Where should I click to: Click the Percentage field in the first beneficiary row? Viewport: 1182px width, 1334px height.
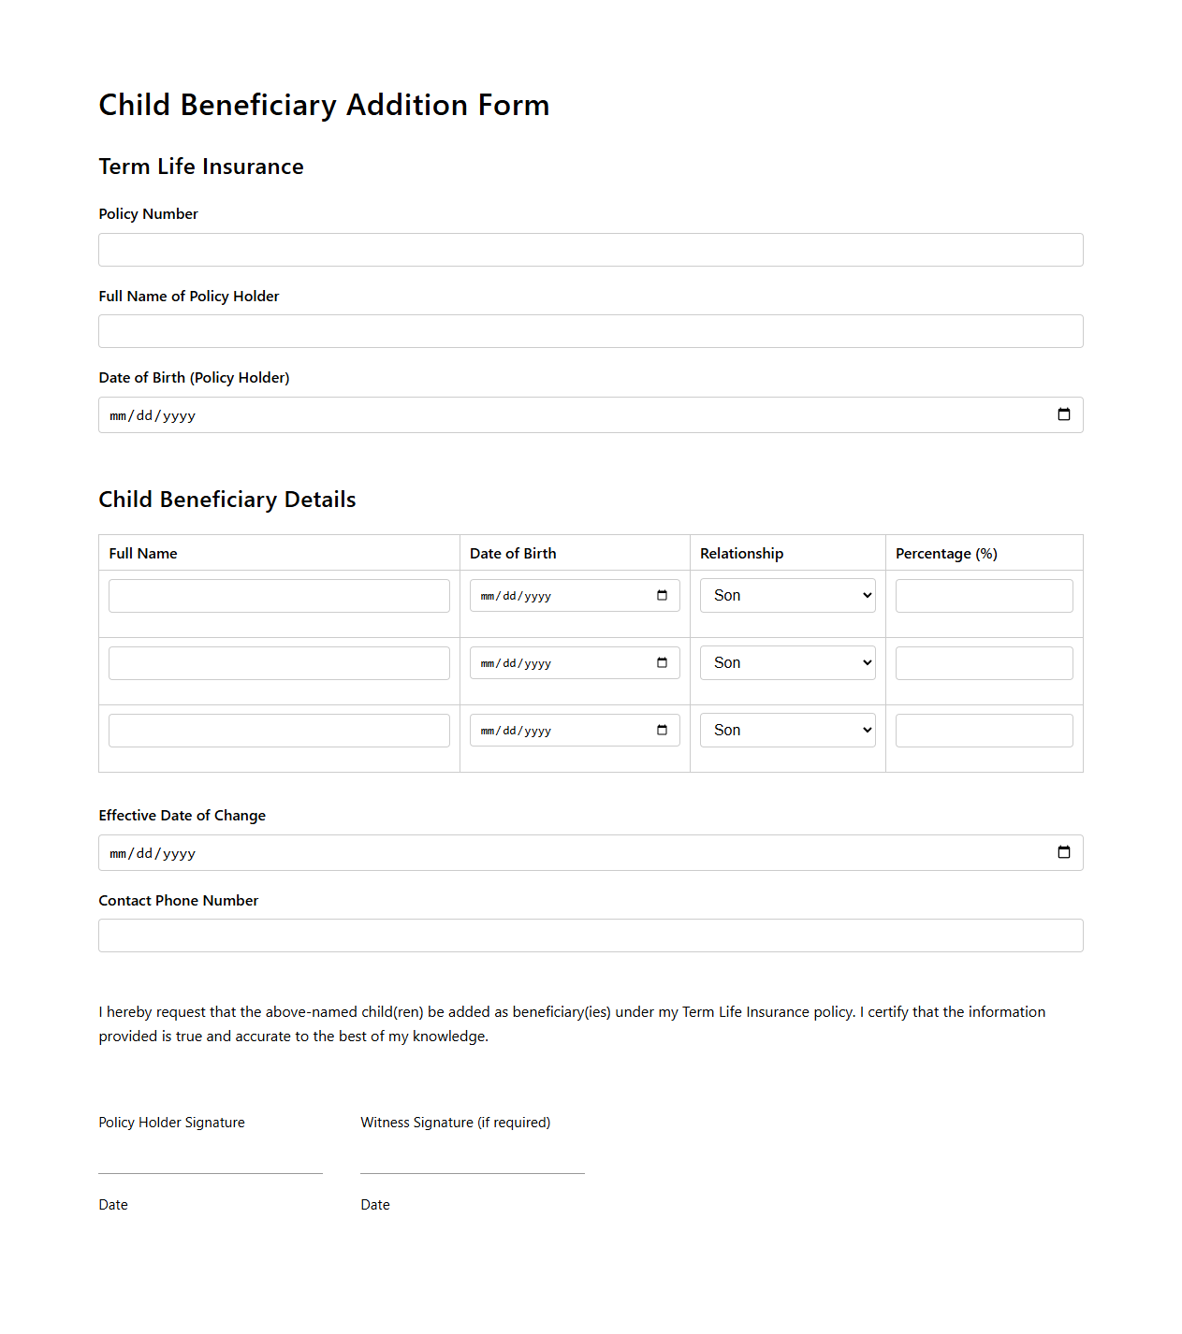coord(984,595)
